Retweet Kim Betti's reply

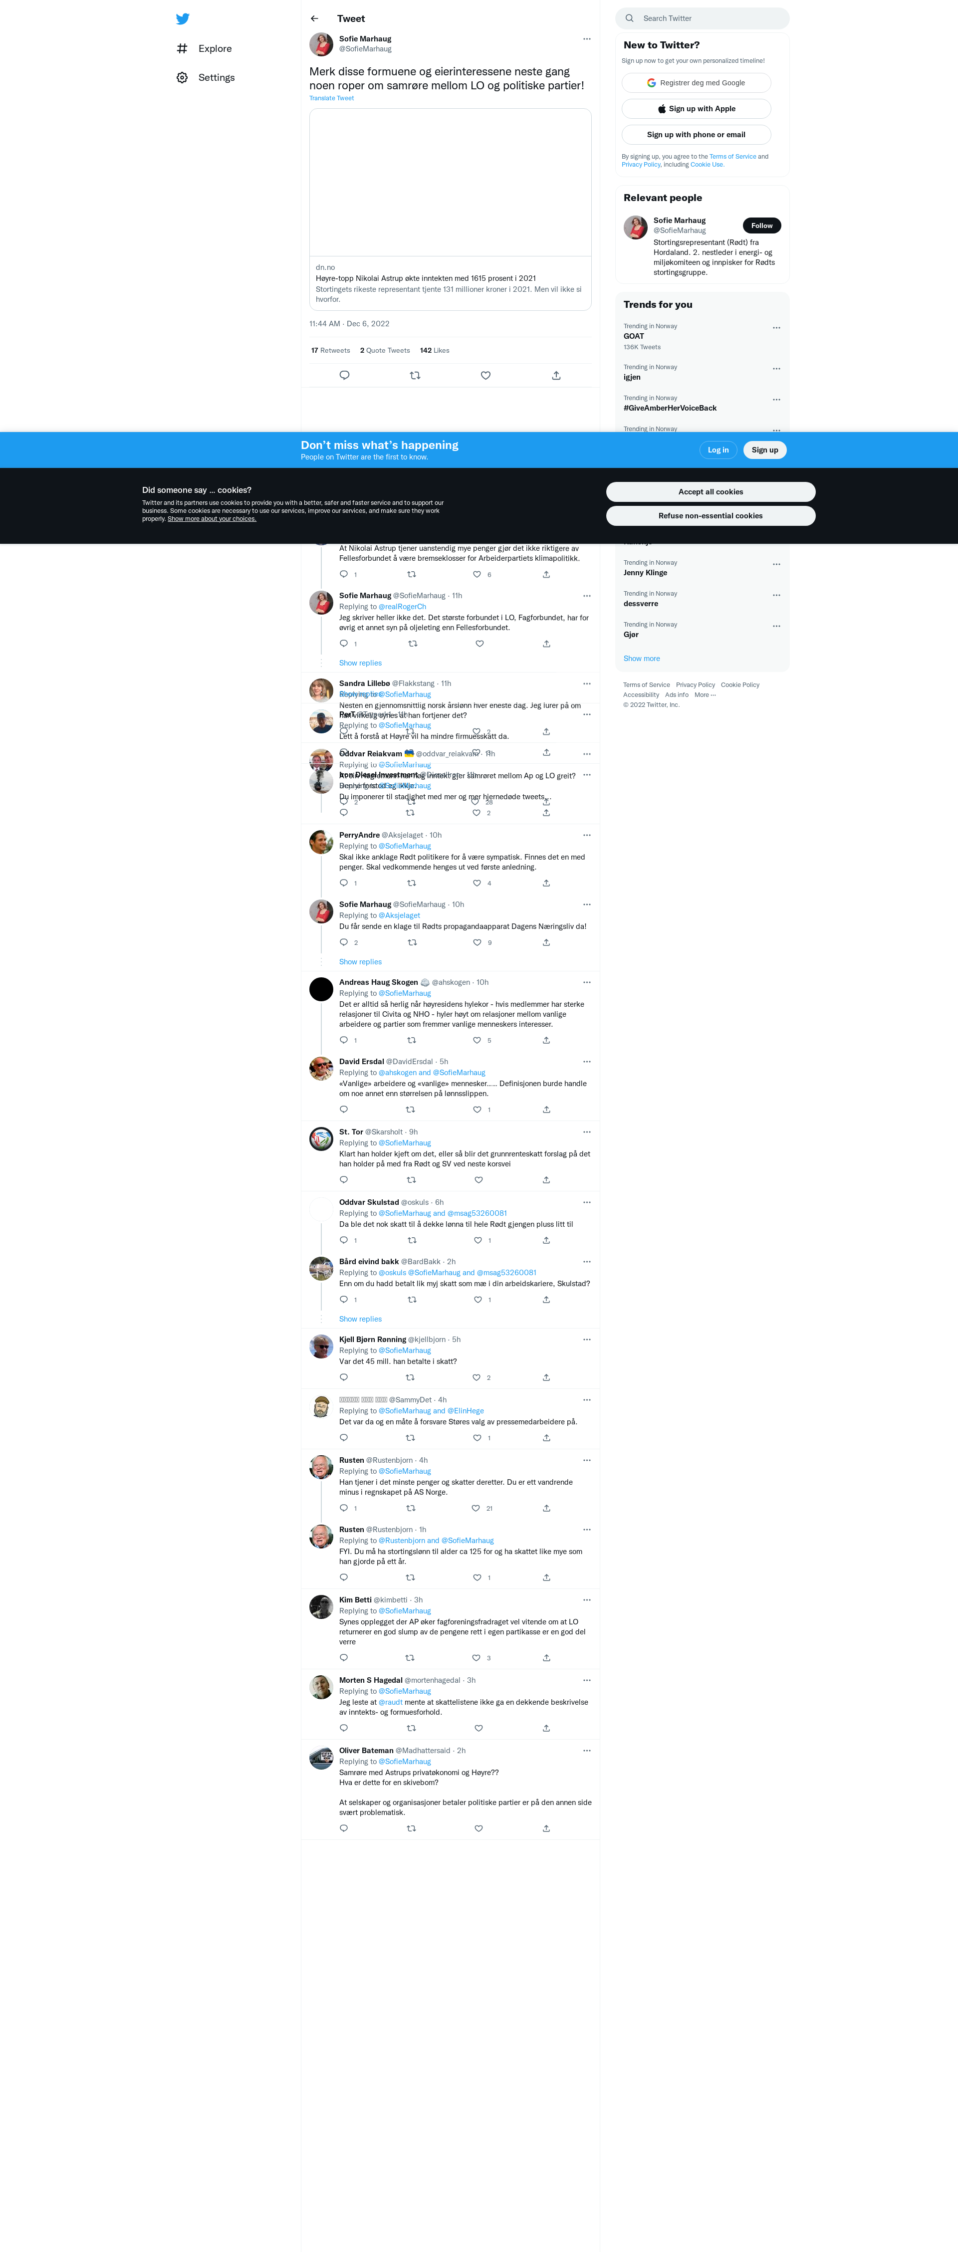pos(410,1657)
